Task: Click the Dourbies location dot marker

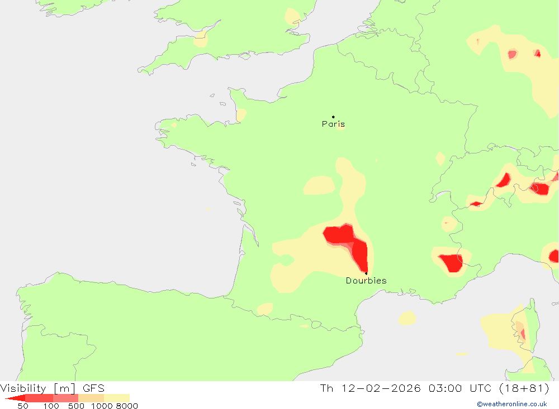Action: pyautogui.click(x=366, y=273)
